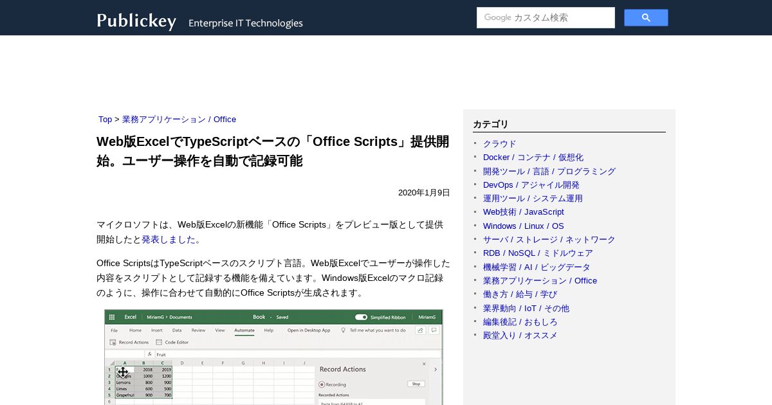The width and height of the screenshot is (772, 405).
Task: Open 殿堂入り / オススメ category
Action: (520, 336)
